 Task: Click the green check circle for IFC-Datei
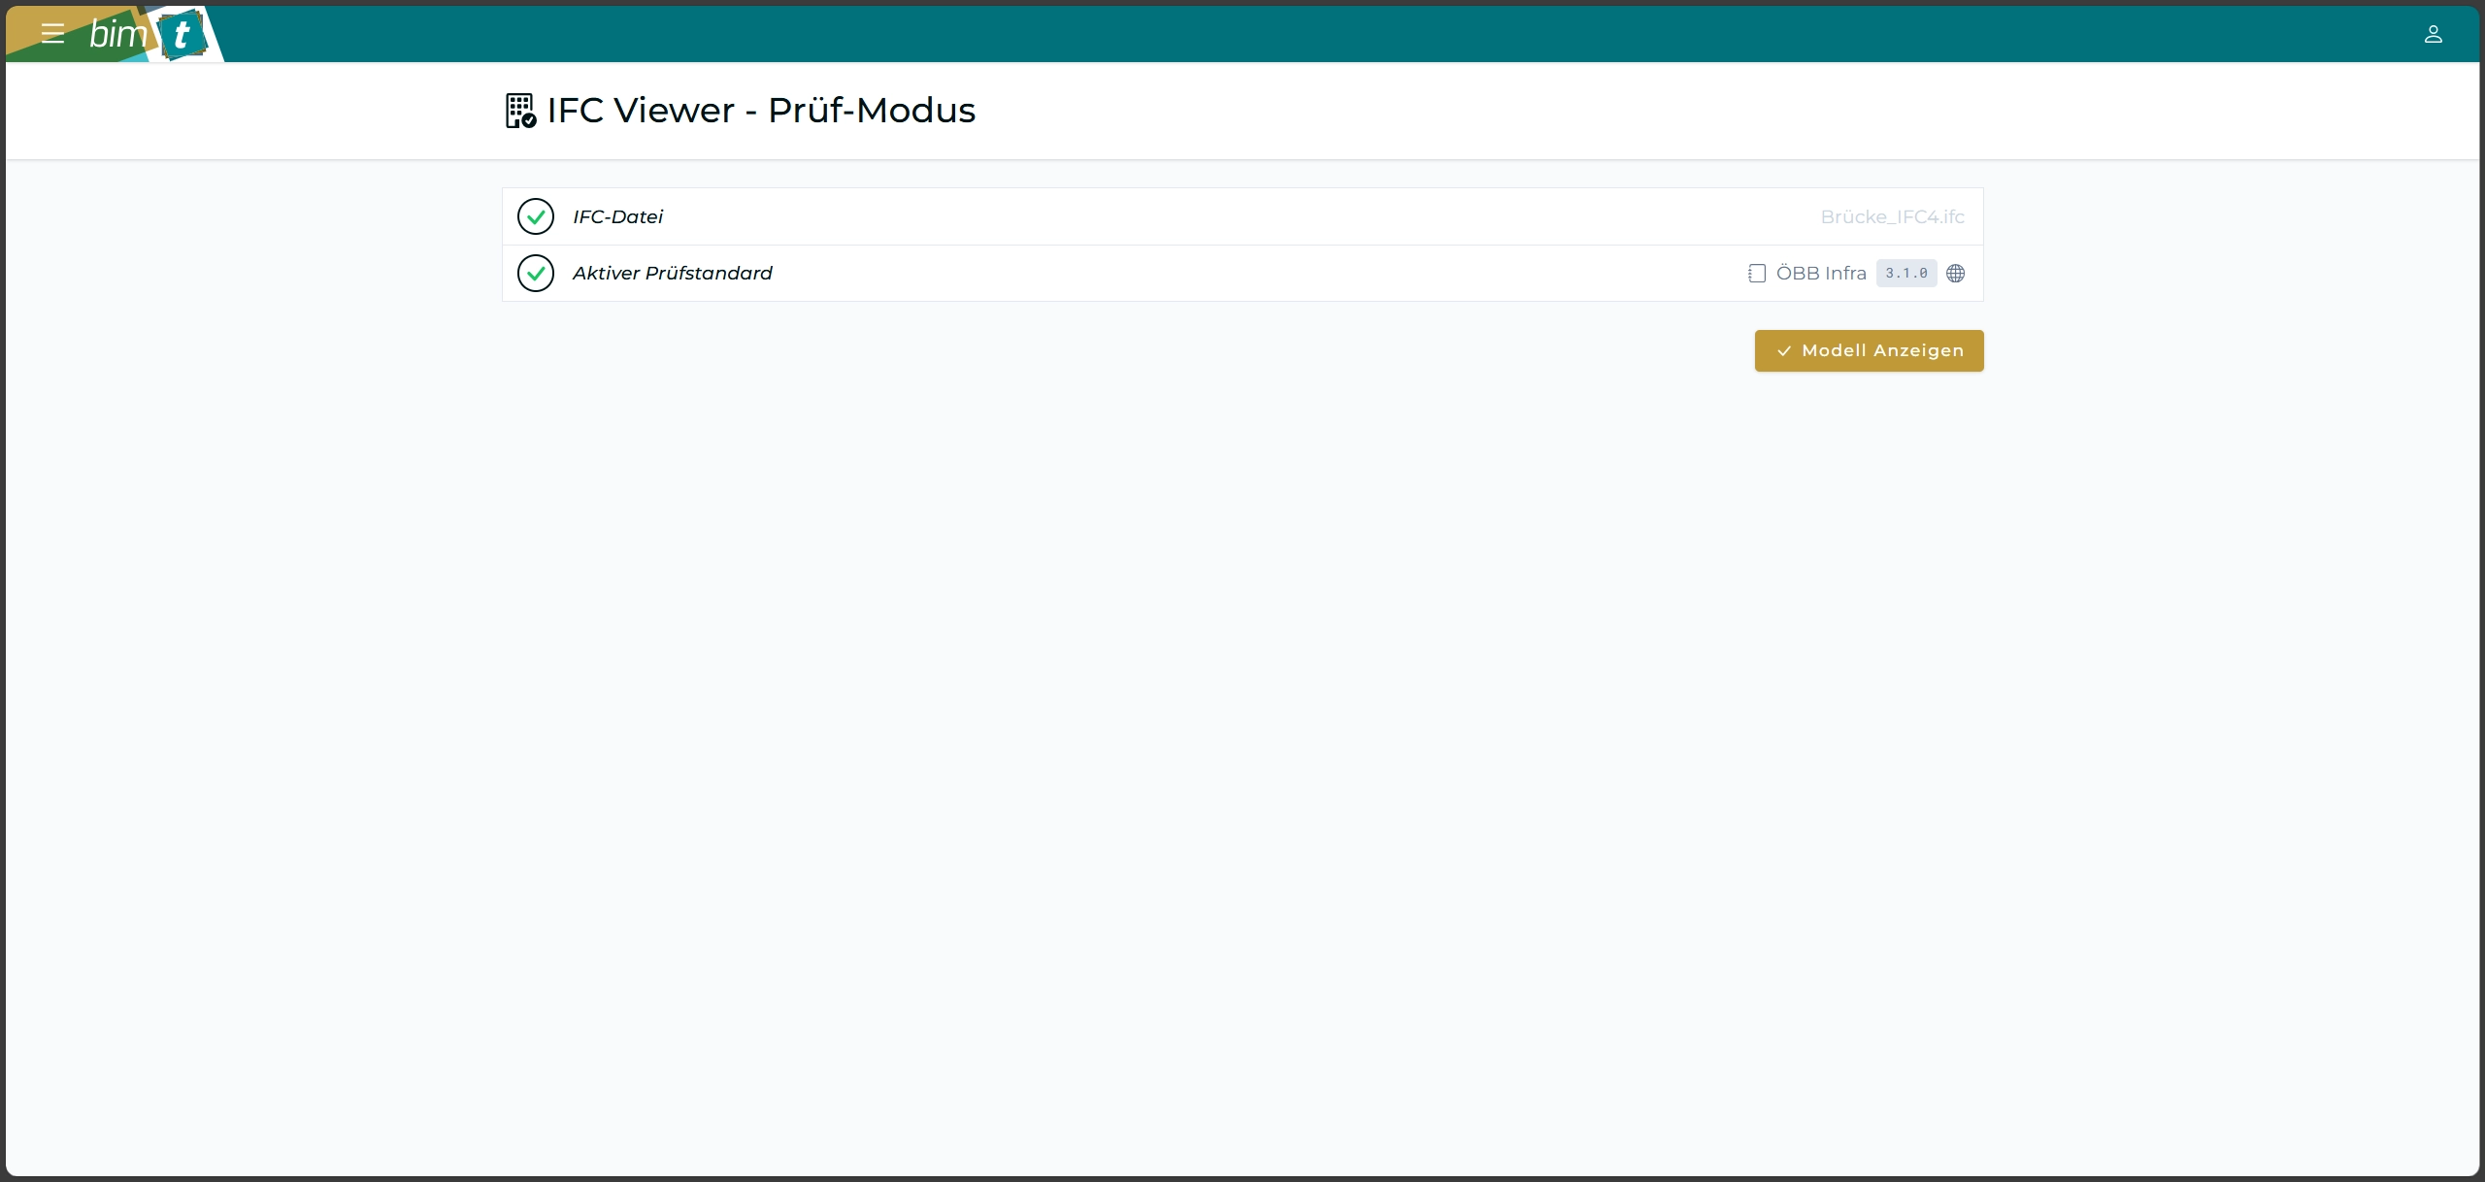536,216
